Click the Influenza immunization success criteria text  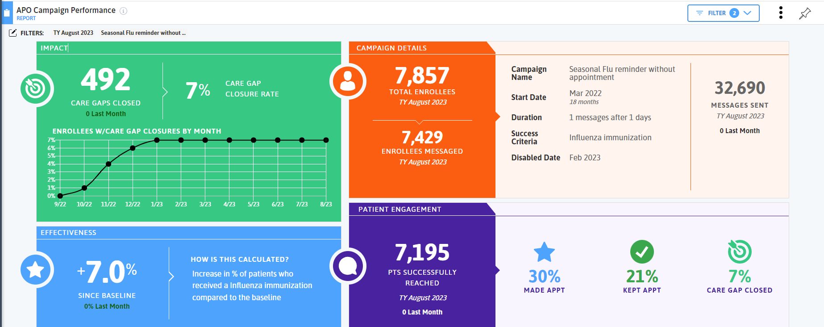pyautogui.click(x=610, y=138)
